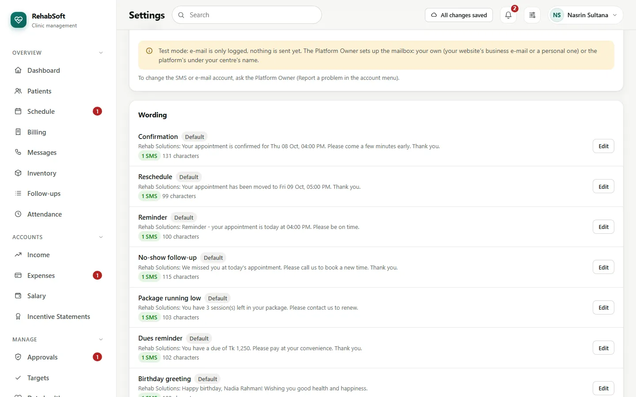Open the sliders preferences icon in header

pyautogui.click(x=532, y=15)
